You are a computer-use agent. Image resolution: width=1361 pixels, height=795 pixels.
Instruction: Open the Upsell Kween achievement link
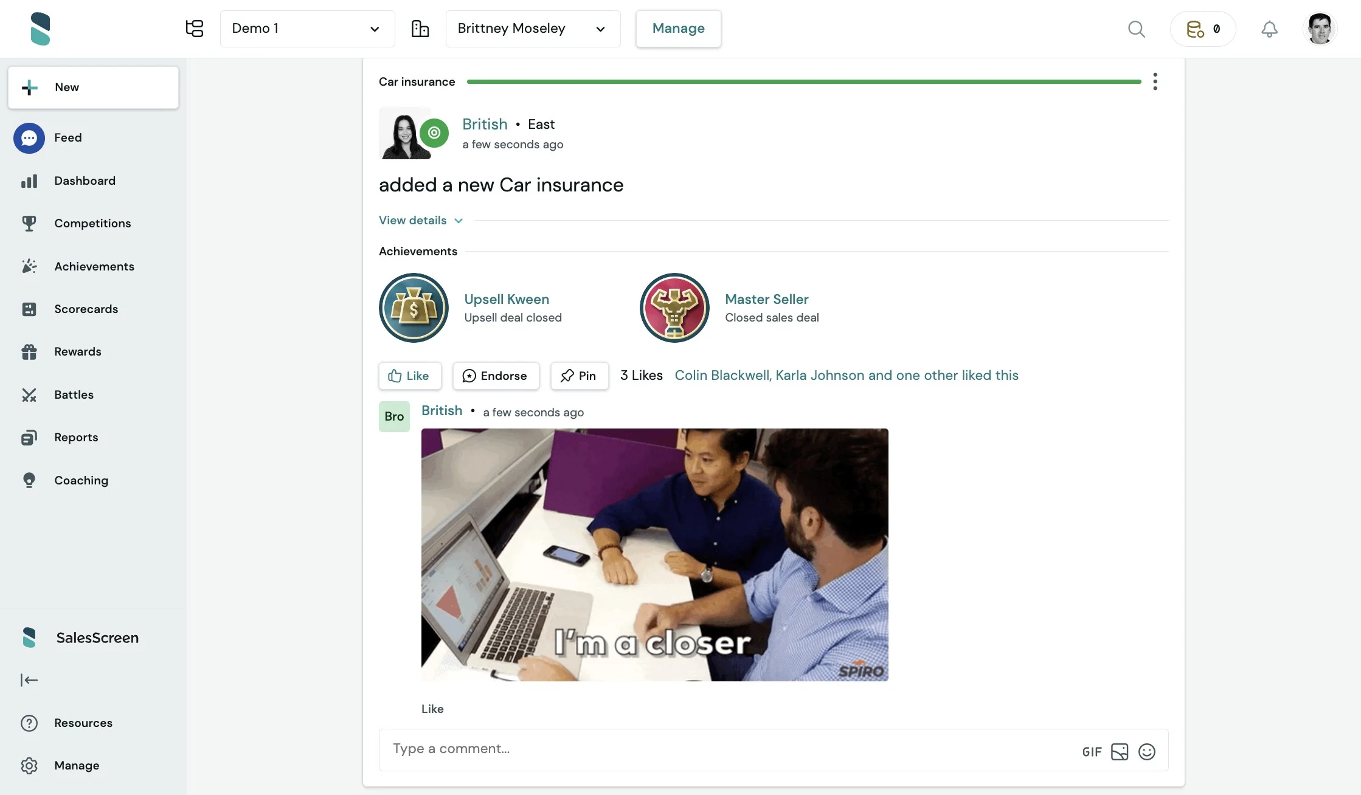pos(507,299)
